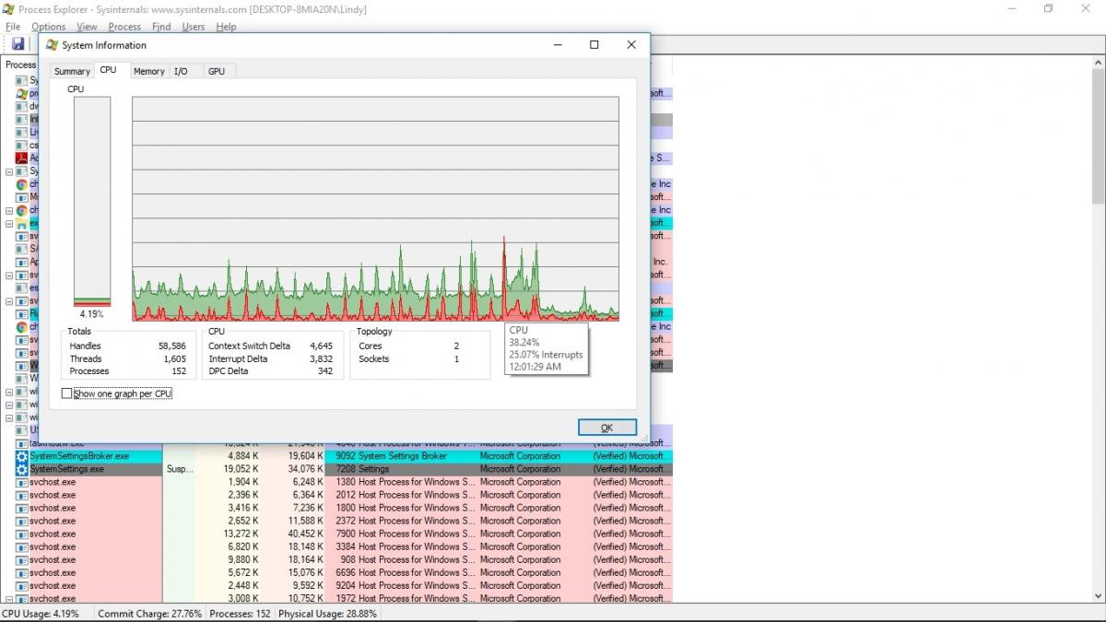
Task: Switch to the I/O tab
Action: pos(181,71)
